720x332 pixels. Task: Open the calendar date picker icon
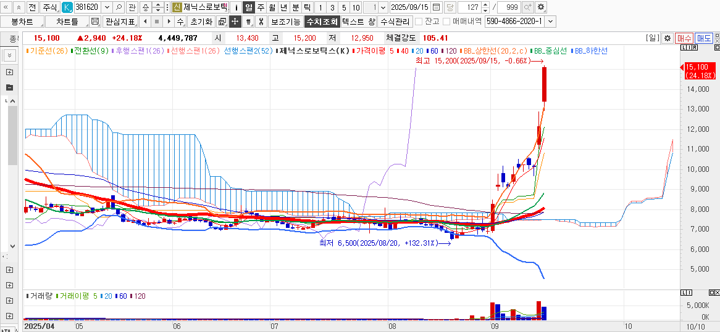tap(437, 7)
